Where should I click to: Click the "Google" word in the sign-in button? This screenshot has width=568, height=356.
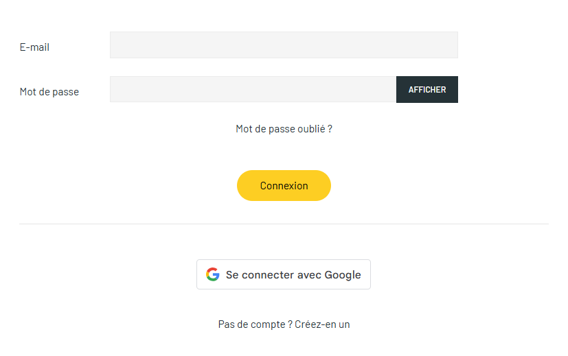[x=343, y=275]
